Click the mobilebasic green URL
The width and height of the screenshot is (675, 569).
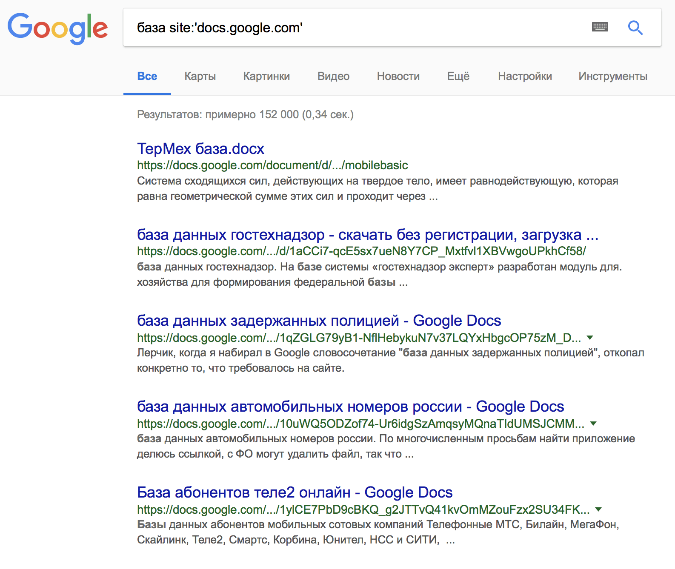272,165
